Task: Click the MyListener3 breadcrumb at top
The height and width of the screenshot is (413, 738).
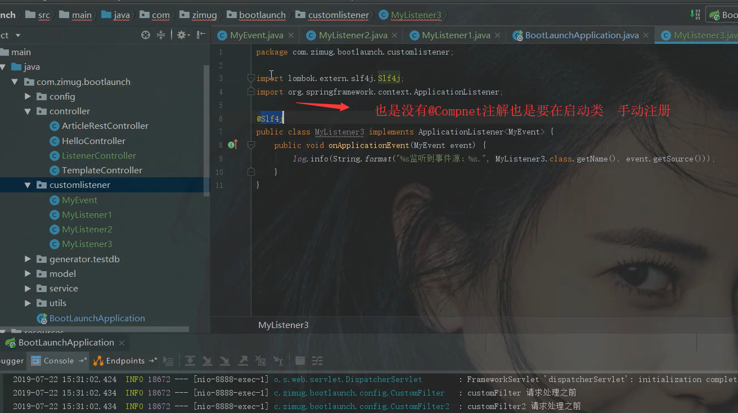Action: 410,15
